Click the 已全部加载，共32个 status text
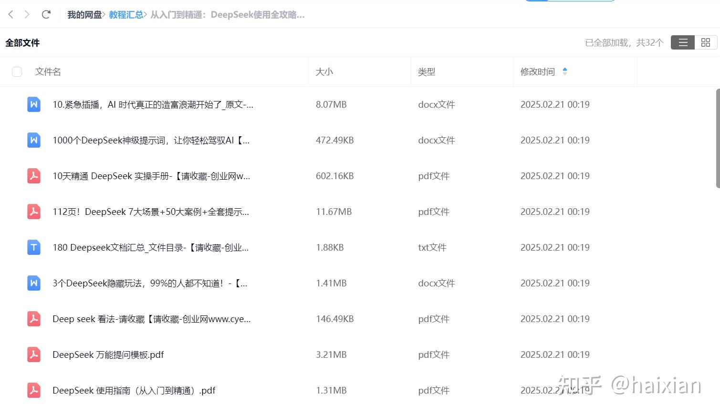This screenshot has width=720, height=415. pos(624,43)
